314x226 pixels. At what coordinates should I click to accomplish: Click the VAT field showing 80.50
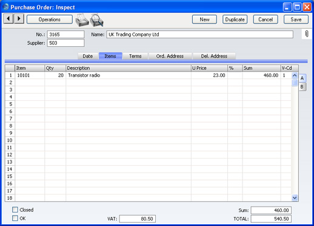click(x=138, y=219)
